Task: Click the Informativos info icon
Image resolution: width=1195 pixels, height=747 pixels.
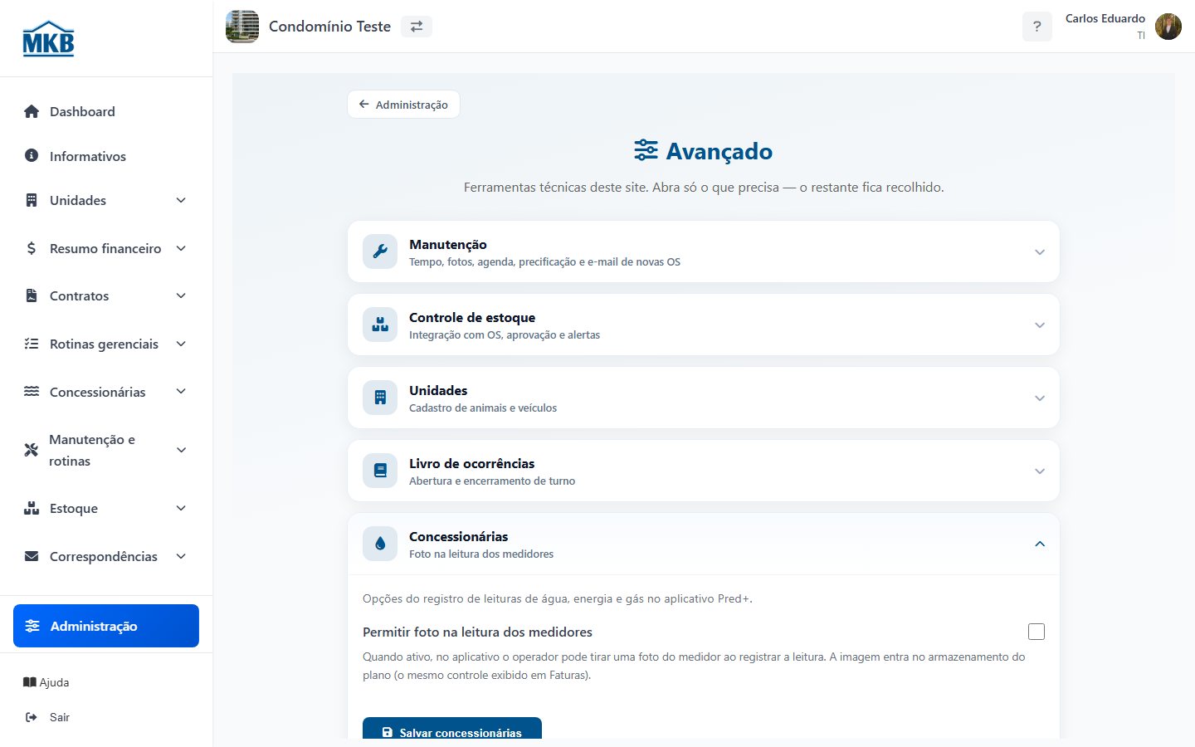Action: [x=32, y=155]
